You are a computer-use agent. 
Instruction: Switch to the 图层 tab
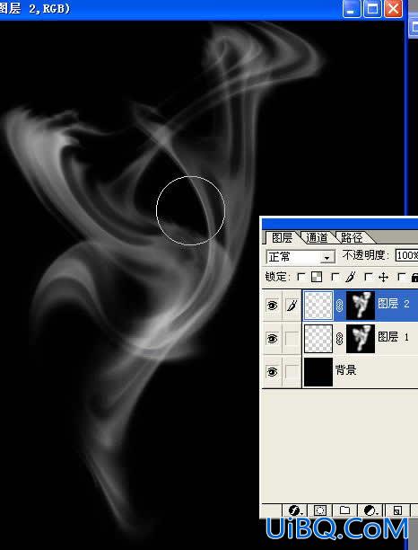coord(282,237)
